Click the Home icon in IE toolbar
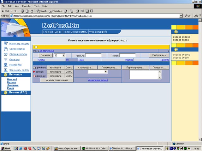This screenshot has width=202, height=151. coord(32,11)
